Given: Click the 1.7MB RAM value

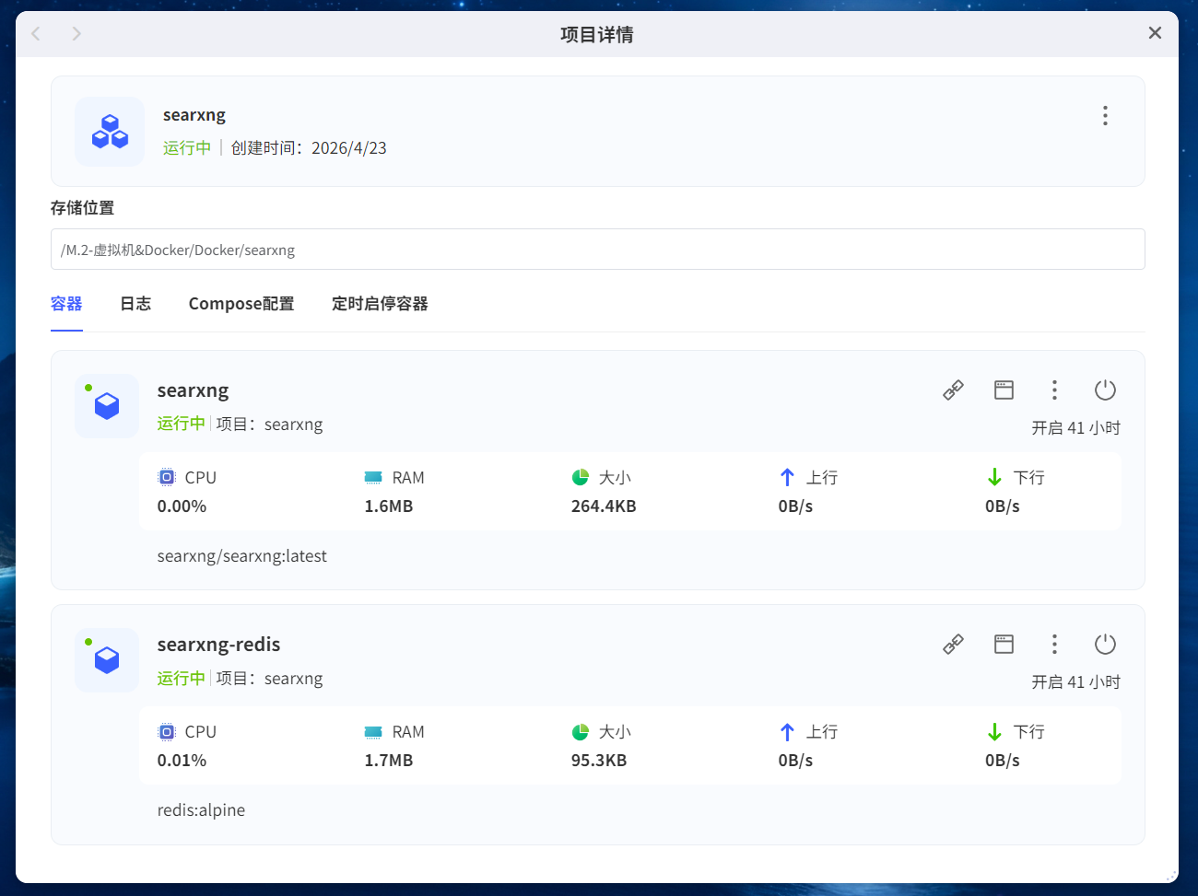Looking at the screenshot, I should (389, 761).
